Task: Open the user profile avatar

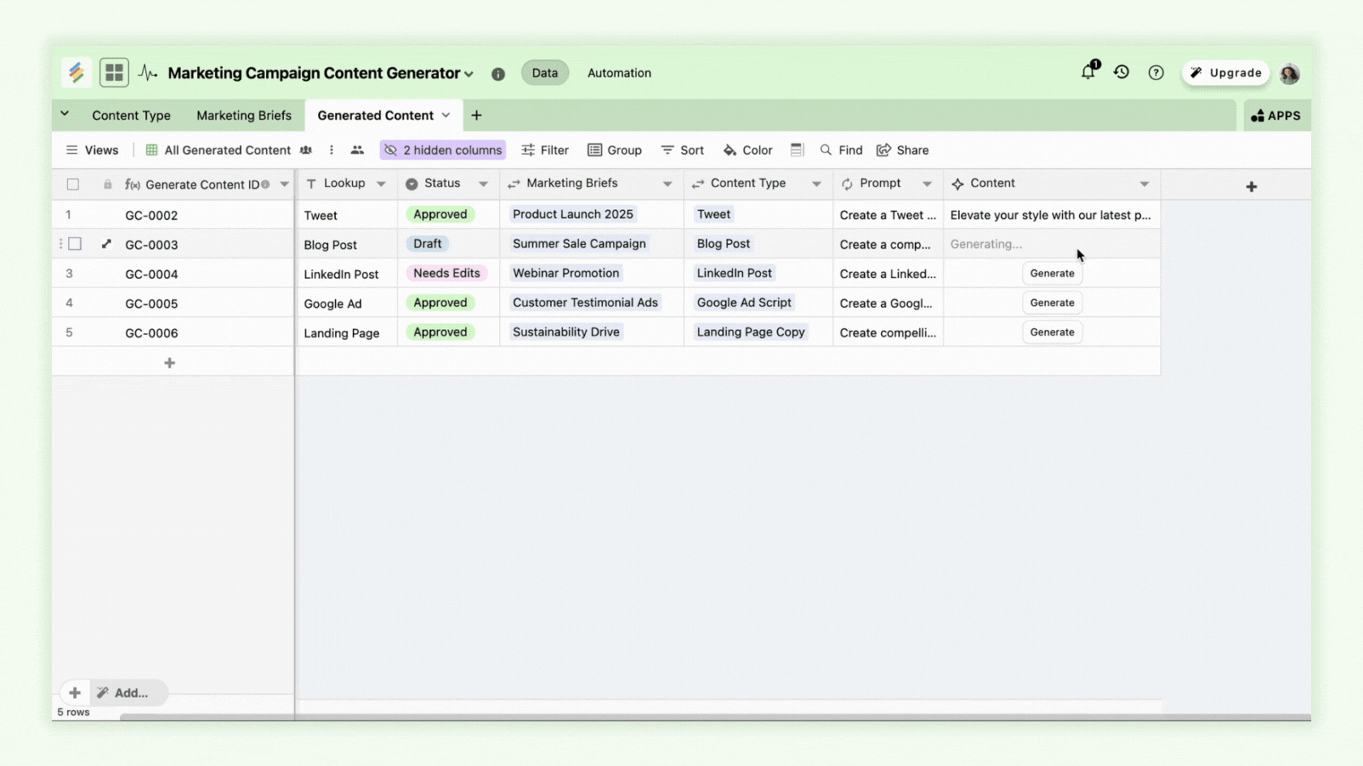Action: tap(1289, 74)
